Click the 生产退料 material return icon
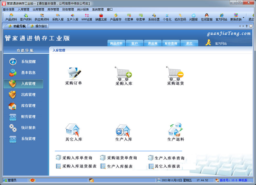 click(175, 130)
